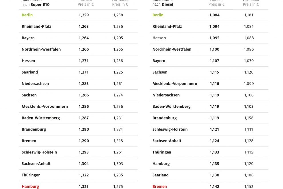Click Berlin in the Diesel table
This screenshot has height=189, width=283.
[x=158, y=15]
